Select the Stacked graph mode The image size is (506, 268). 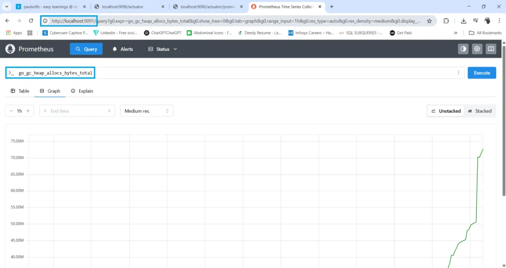coord(480,111)
